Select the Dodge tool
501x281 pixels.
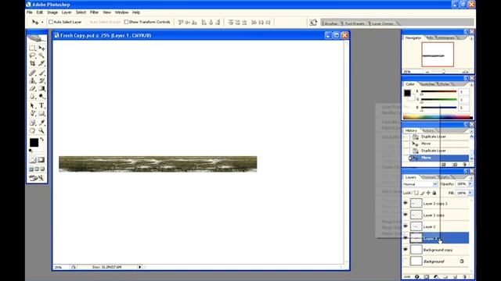pos(41,96)
